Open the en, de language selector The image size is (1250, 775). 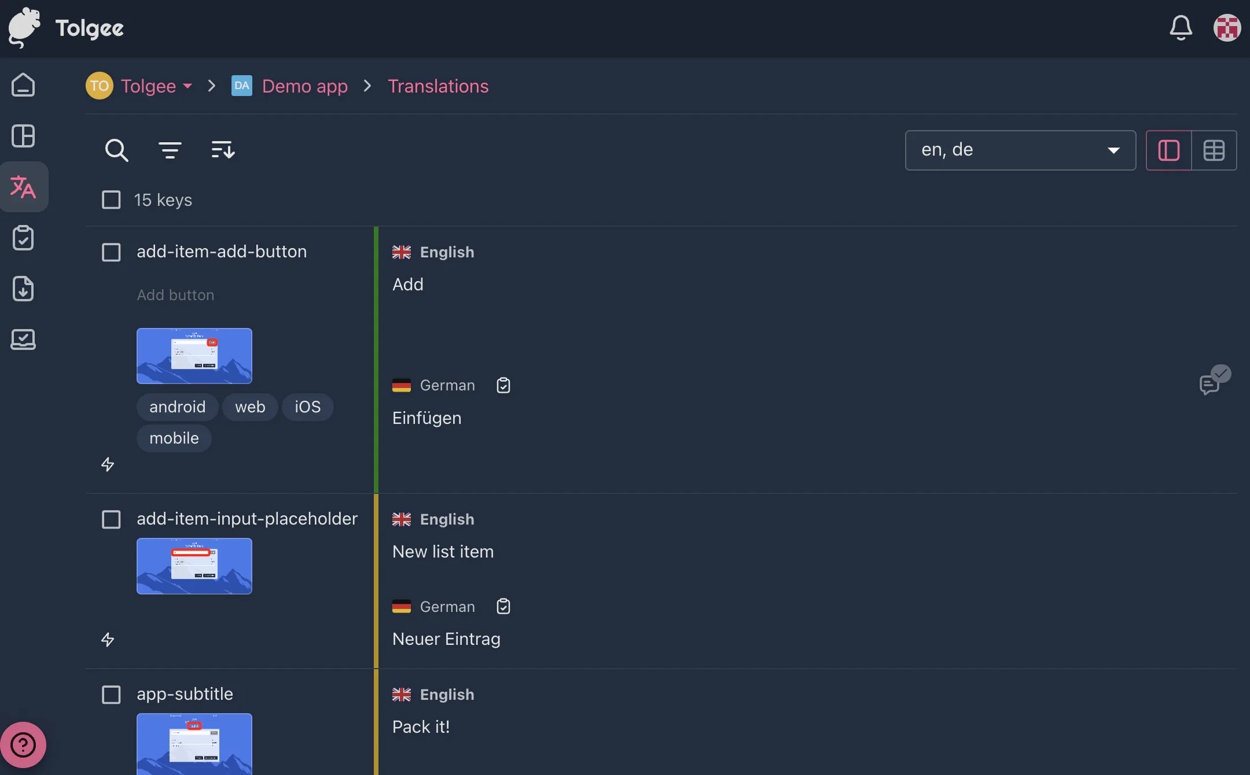tap(1020, 150)
